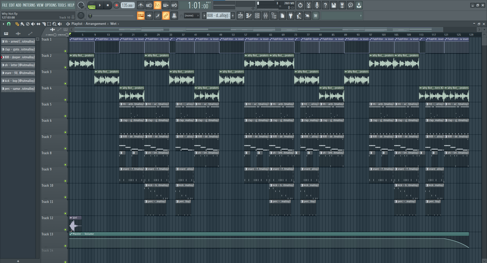Toggle Pat/Song mode switch

[x=92, y=5]
